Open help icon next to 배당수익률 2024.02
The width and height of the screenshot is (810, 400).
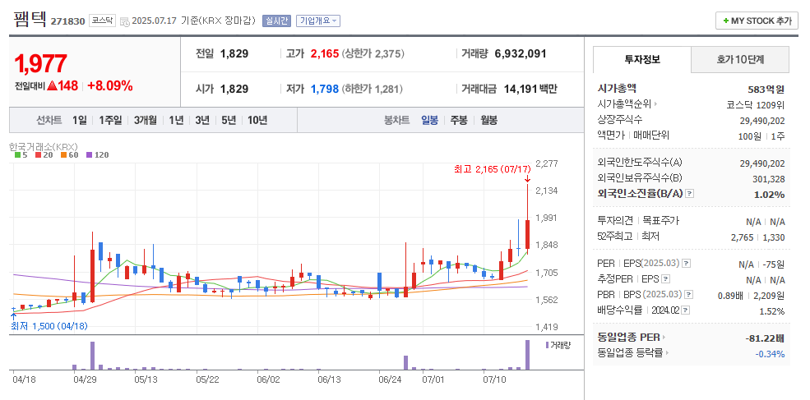(x=685, y=310)
